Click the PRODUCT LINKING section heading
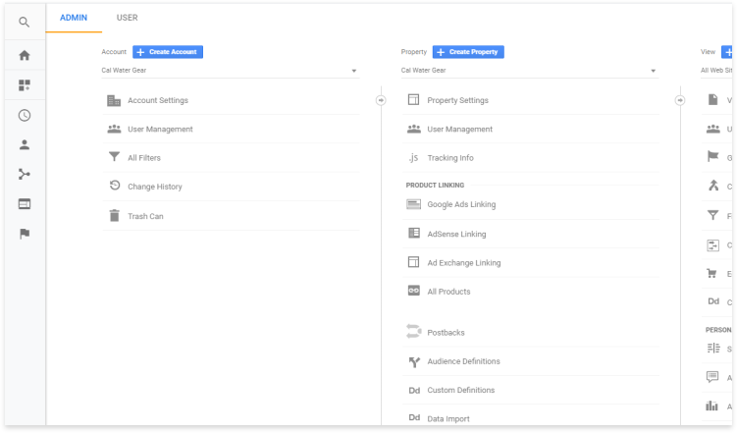This screenshot has height=433, width=737. tap(435, 186)
